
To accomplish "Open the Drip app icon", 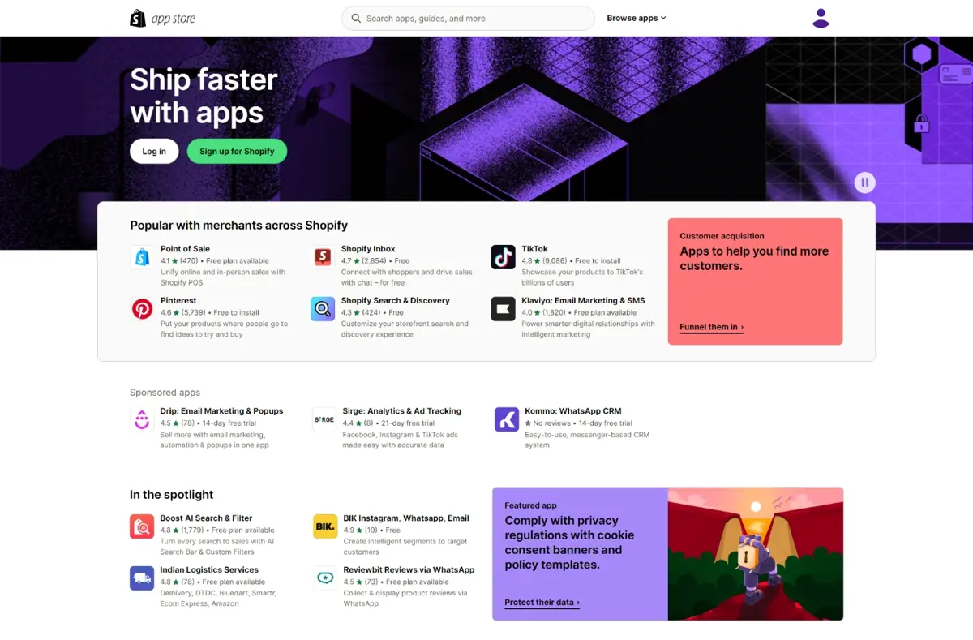I will click(142, 419).
